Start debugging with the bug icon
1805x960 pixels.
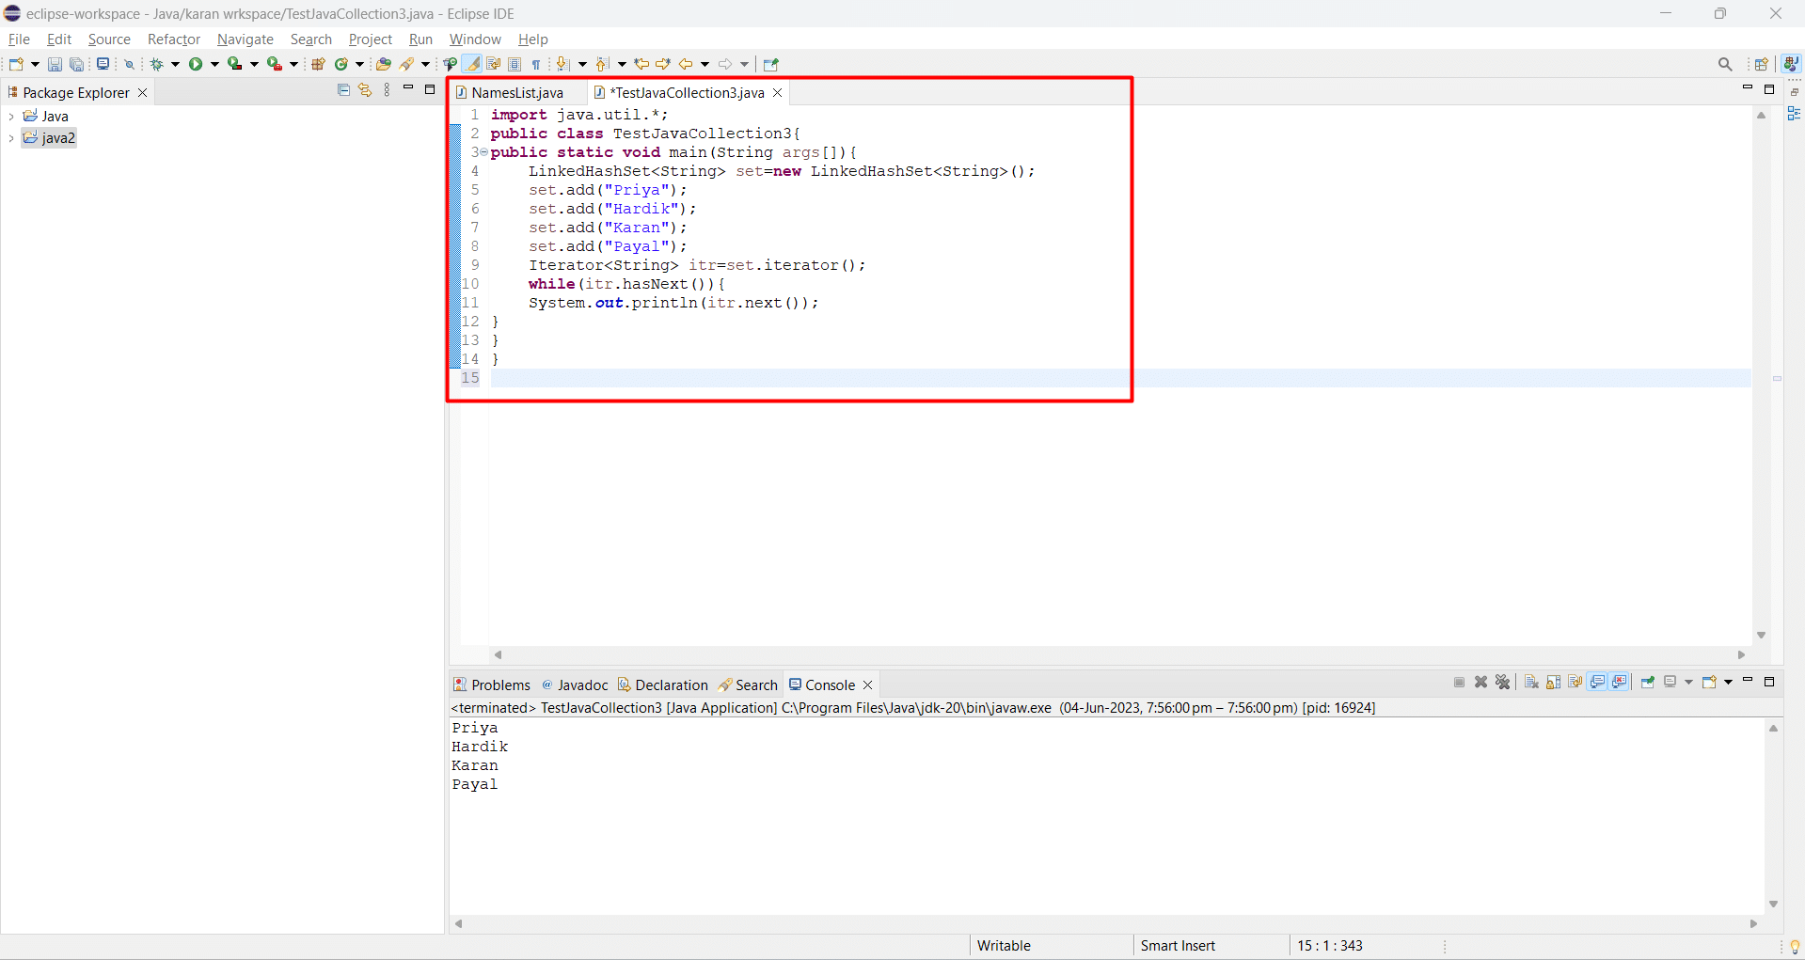click(x=156, y=64)
